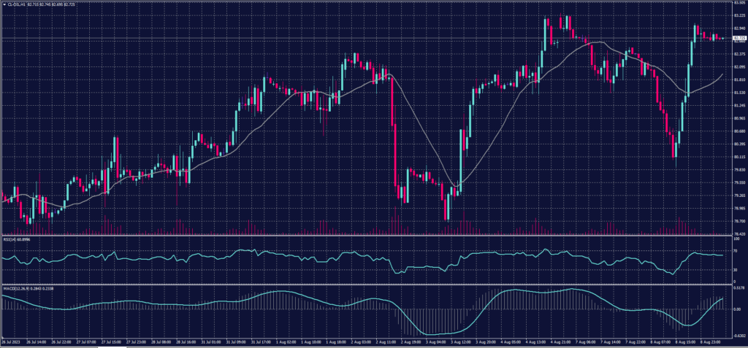Click the 78.420 label on price axis
The height and width of the screenshot is (348, 748).
click(x=738, y=233)
